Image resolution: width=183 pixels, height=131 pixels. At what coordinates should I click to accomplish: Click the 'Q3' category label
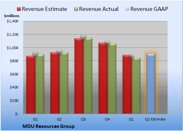click(83, 119)
